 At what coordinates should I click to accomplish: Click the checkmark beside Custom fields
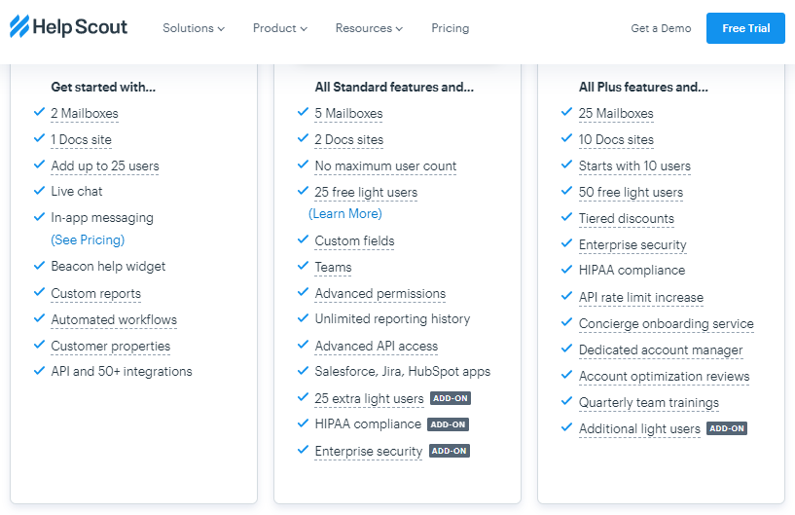(x=303, y=239)
